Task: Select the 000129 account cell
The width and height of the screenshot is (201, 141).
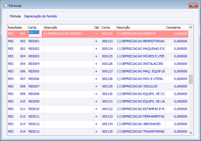Action: point(108,86)
